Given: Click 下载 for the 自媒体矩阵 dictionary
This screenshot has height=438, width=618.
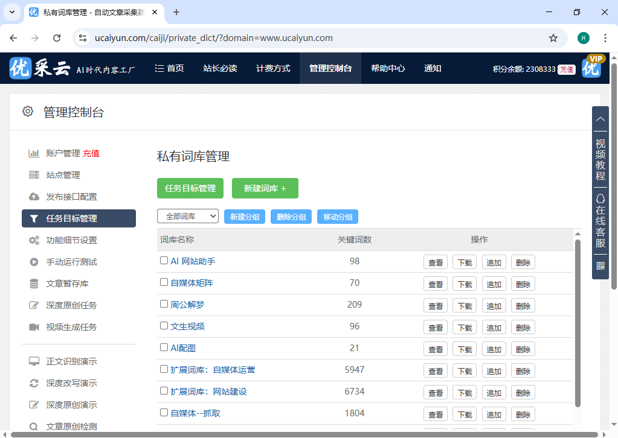Looking at the screenshot, I should coord(464,284).
